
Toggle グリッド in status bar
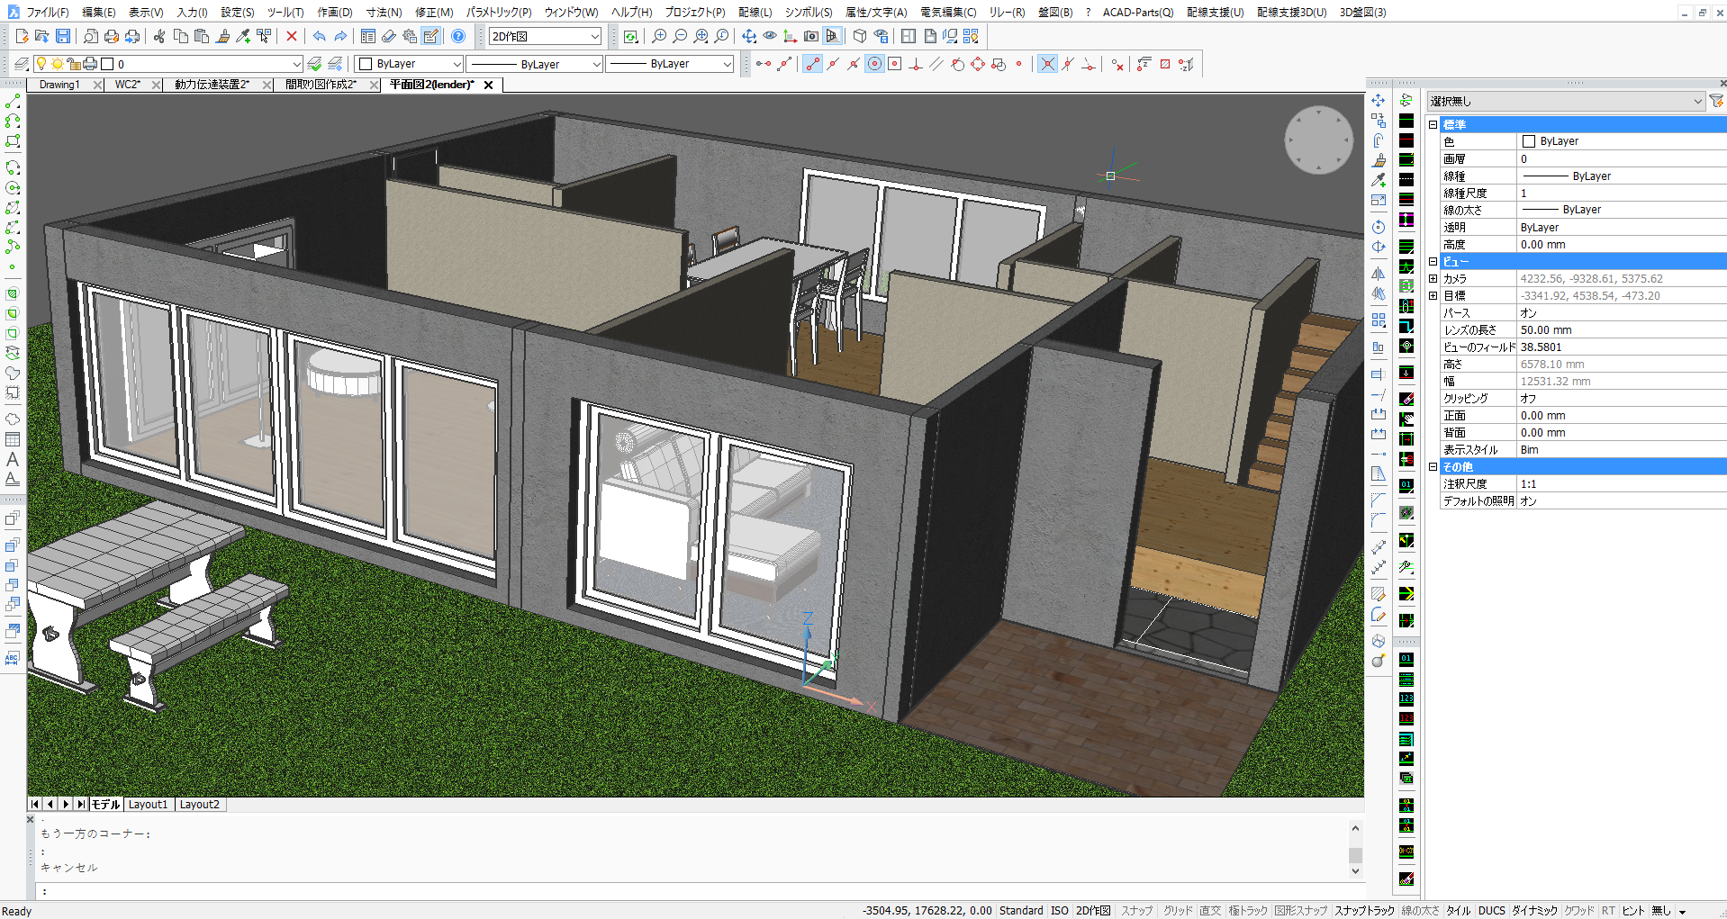(x=1178, y=911)
